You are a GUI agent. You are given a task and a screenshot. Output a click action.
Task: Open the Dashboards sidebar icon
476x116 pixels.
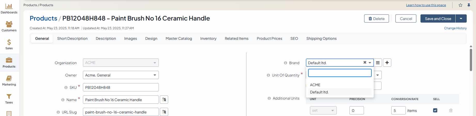pos(9,7)
